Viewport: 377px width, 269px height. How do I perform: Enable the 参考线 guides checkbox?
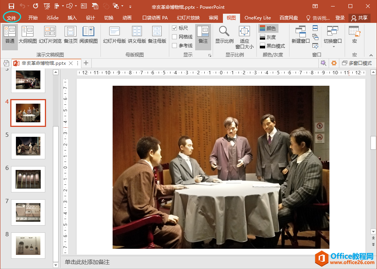[x=175, y=46]
